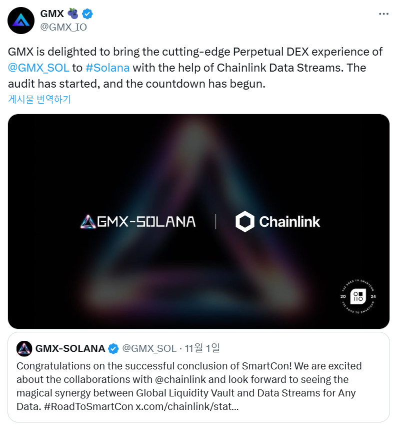Click the 게시물 번역하기 translate link
This screenshot has height=431, width=397.
[39, 99]
